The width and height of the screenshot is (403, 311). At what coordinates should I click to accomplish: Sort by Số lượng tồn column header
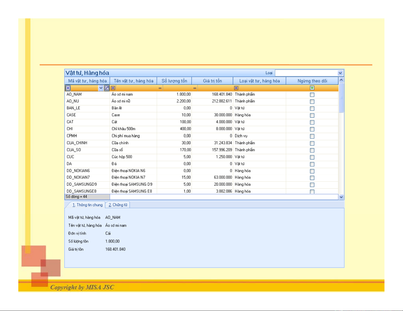tap(174, 81)
